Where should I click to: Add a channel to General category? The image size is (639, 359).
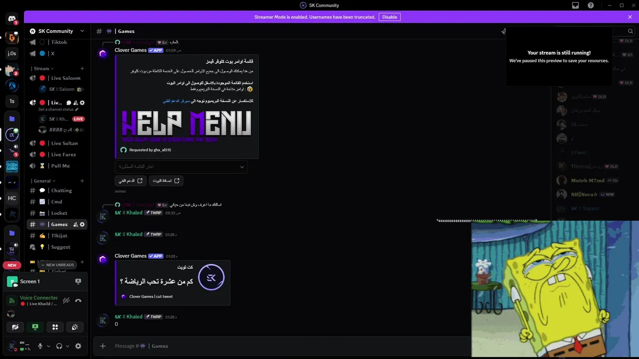82,181
